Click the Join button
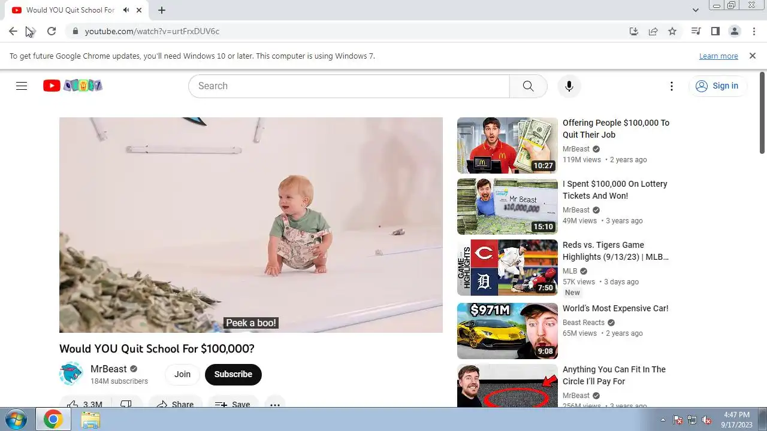767x431 pixels. pos(182,374)
